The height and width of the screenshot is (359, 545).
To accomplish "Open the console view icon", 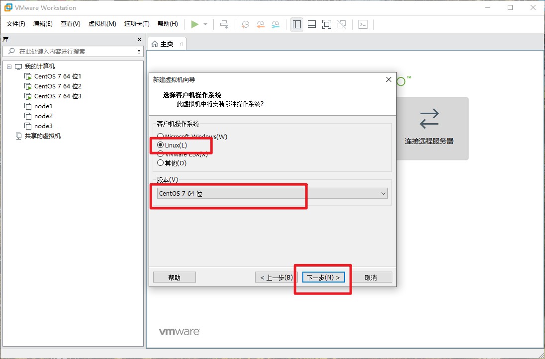I will click(363, 24).
